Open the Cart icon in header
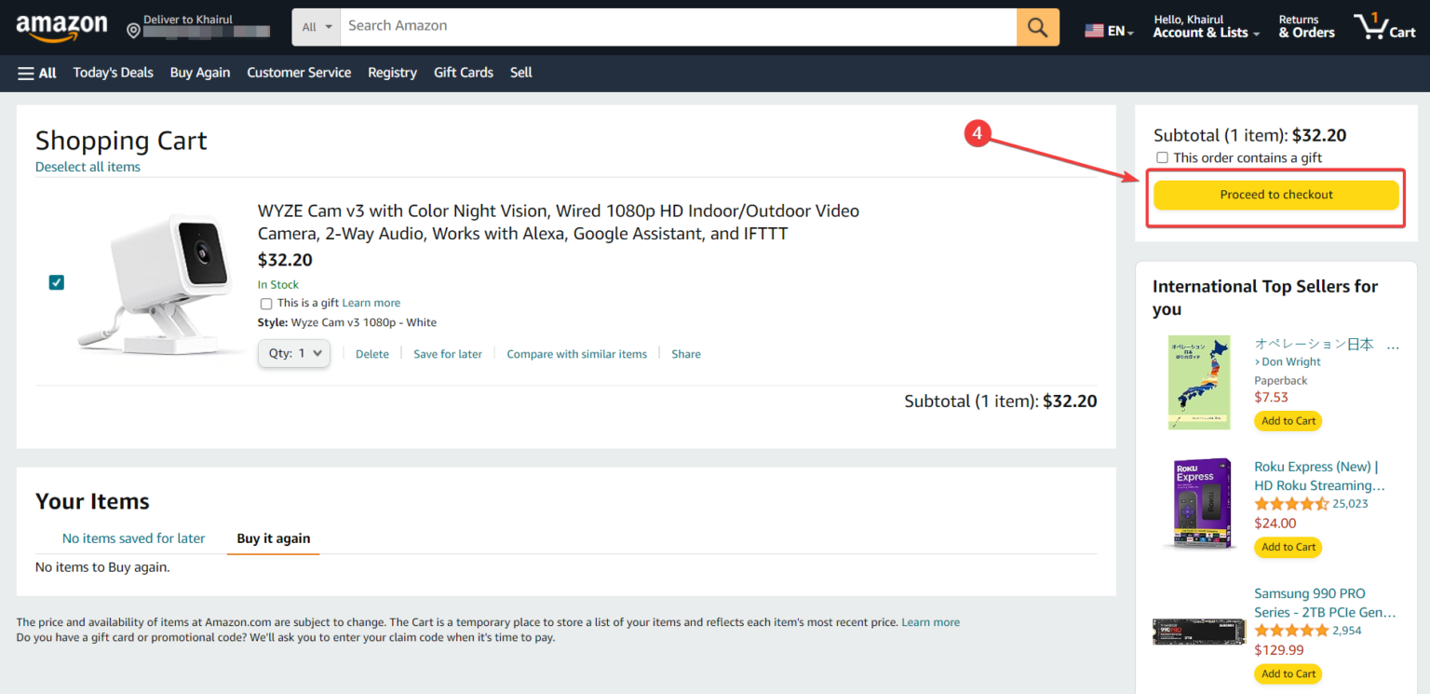 pyautogui.click(x=1384, y=27)
